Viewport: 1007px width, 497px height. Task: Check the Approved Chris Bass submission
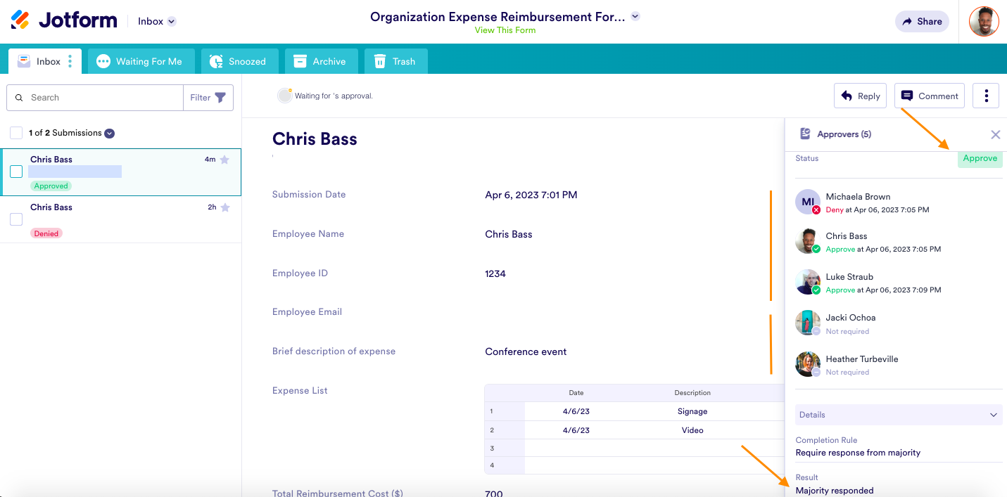click(x=16, y=172)
